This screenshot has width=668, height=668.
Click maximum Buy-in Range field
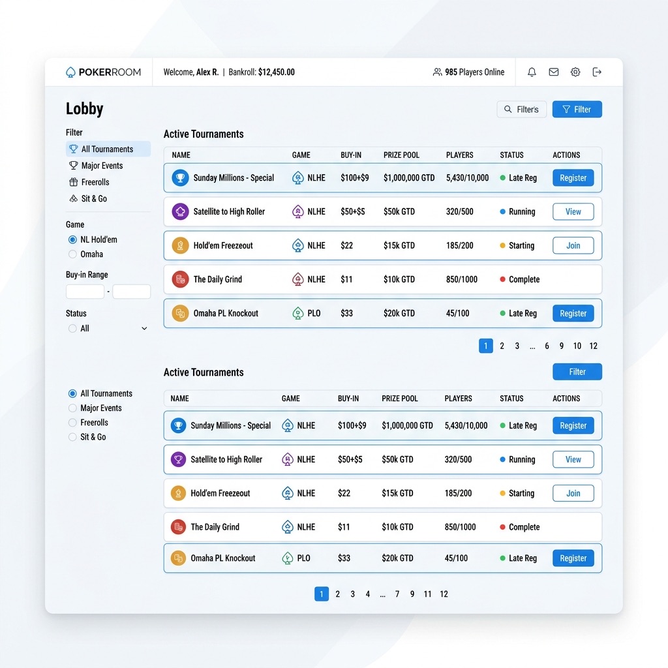tap(131, 292)
